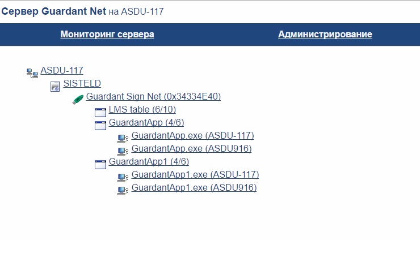Click the icon beside GuardantApp1.exe (ASDU-117)

123,177
